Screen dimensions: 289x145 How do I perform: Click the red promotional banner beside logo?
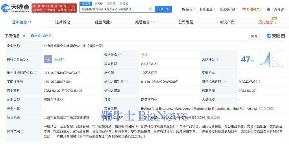(x=54, y=8)
